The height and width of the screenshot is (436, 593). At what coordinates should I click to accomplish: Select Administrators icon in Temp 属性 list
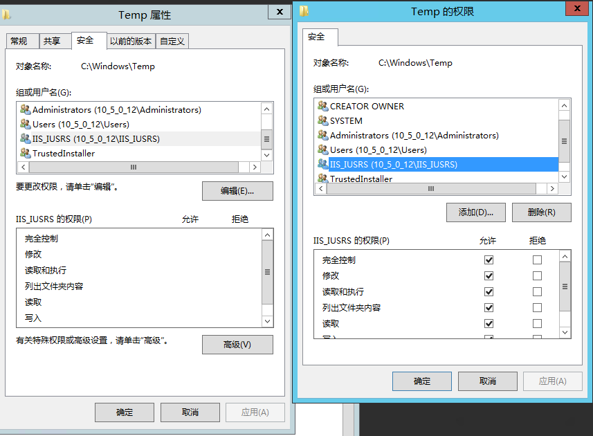[x=26, y=110]
